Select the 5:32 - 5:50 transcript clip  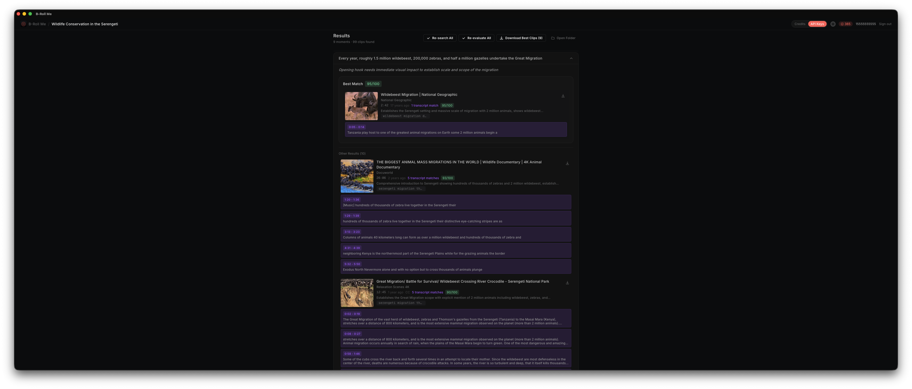click(456, 267)
